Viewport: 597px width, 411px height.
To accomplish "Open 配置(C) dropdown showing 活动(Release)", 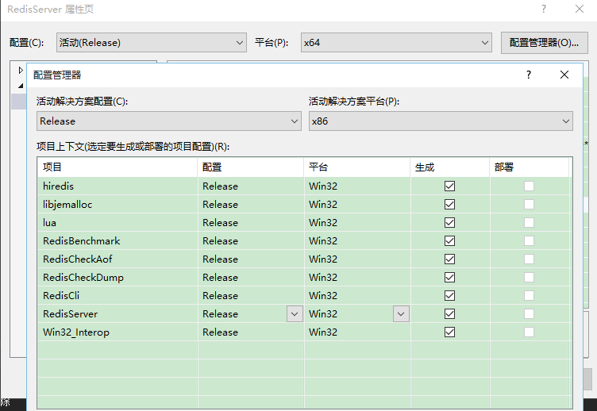I will coord(152,43).
